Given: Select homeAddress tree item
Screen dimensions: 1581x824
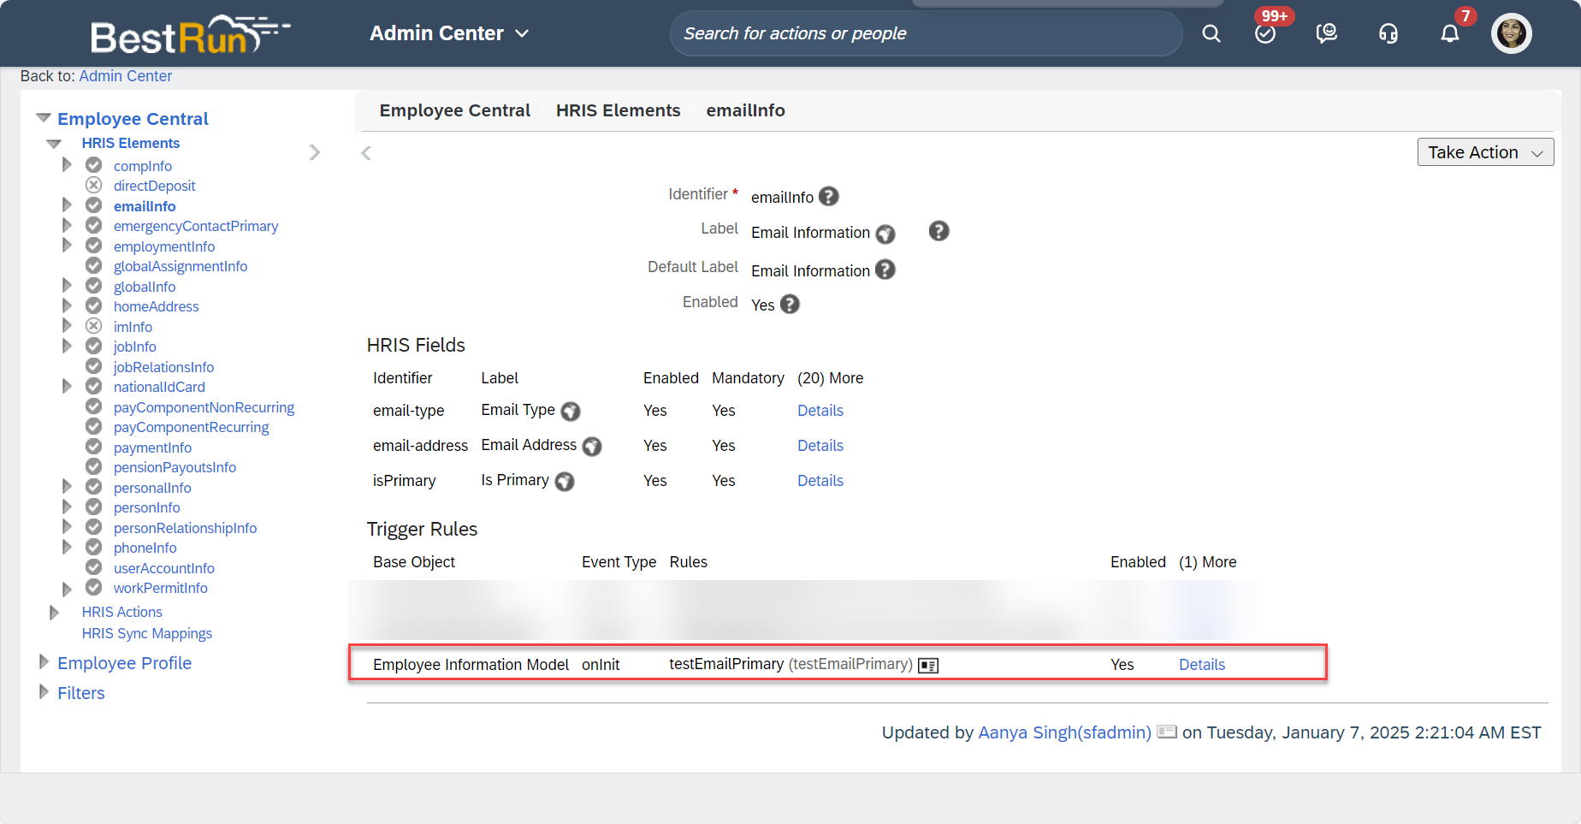Looking at the screenshot, I should [156, 306].
